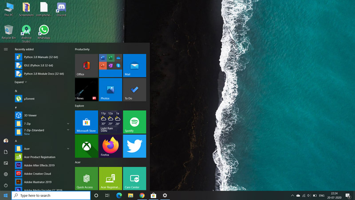Open the Microsoft Store tile

pyautogui.click(x=87, y=122)
